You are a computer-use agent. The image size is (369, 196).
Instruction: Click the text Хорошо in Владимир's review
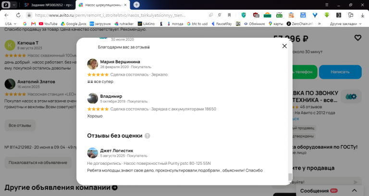click(95, 116)
